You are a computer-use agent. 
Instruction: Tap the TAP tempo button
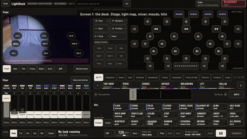click(x=109, y=133)
